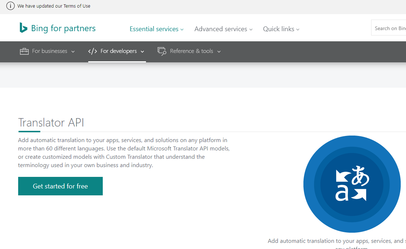Click the chevron beside For businesses

click(73, 52)
